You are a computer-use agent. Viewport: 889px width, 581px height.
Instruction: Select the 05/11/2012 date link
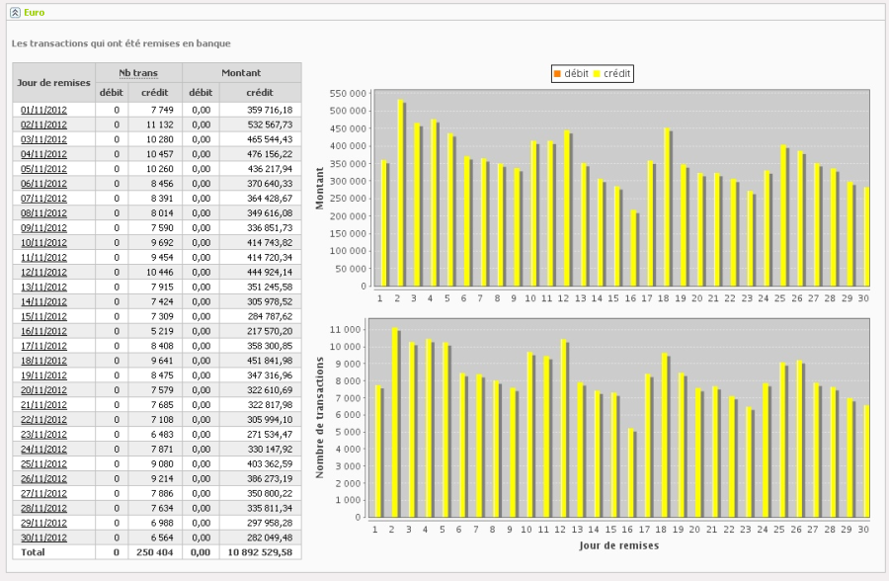coord(43,169)
